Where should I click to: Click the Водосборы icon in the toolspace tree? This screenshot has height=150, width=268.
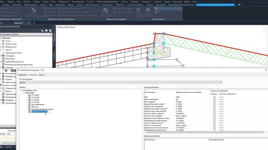(x=3, y=59)
